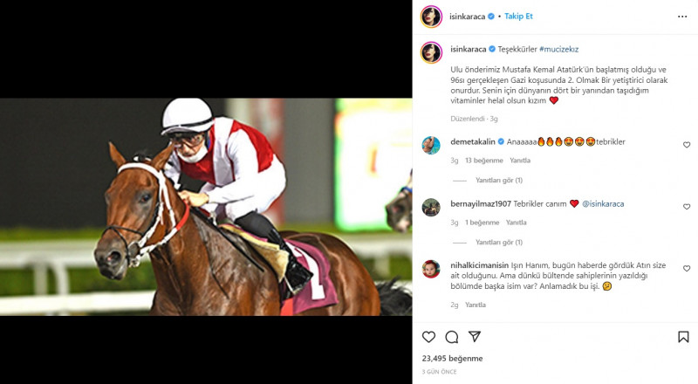Open the three-dot more options menu
This screenshot has width=698, height=384.
pyautogui.click(x=682, y=17)
